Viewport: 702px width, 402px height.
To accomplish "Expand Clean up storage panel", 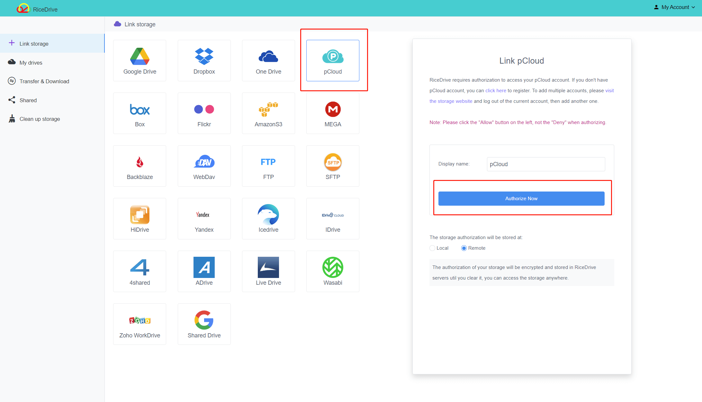I will [x=40, y=119].
